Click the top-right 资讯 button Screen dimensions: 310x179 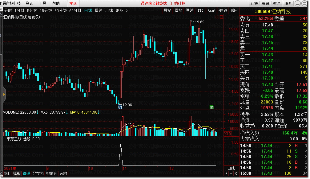pyautogui.click(x=265, y=4)
